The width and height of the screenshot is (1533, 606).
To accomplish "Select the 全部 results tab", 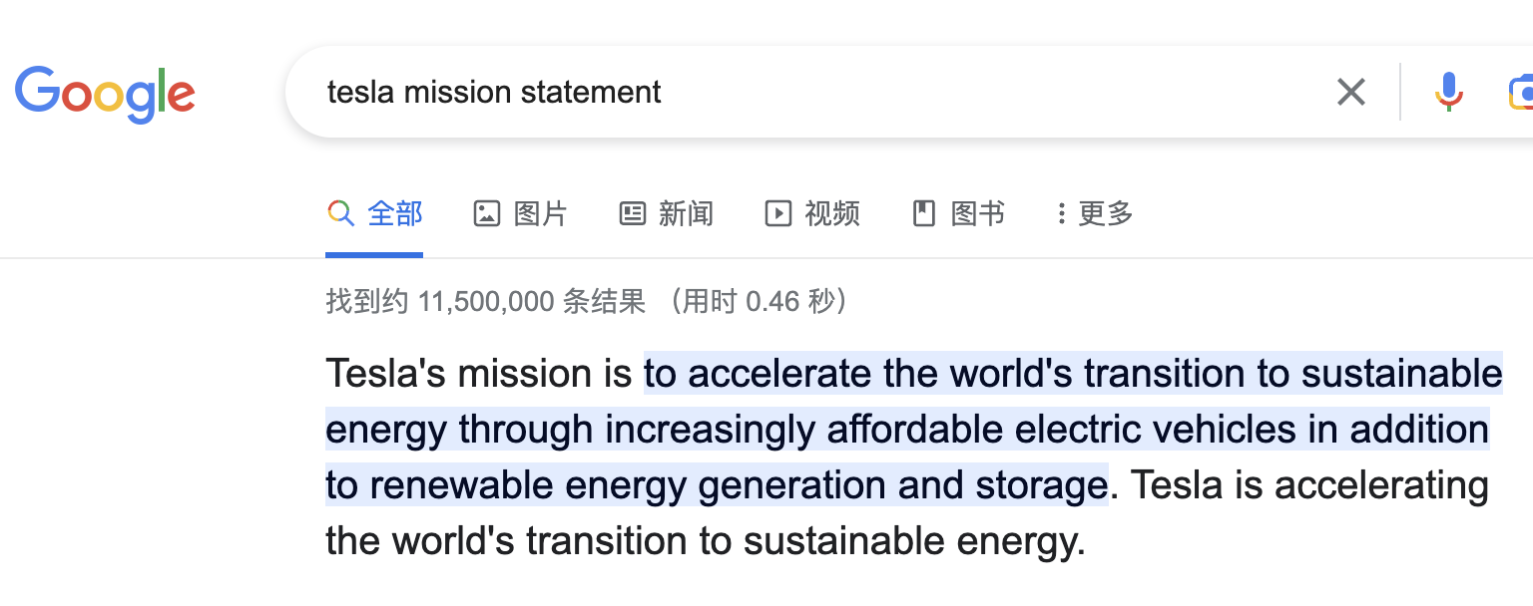I will (395, 213).
